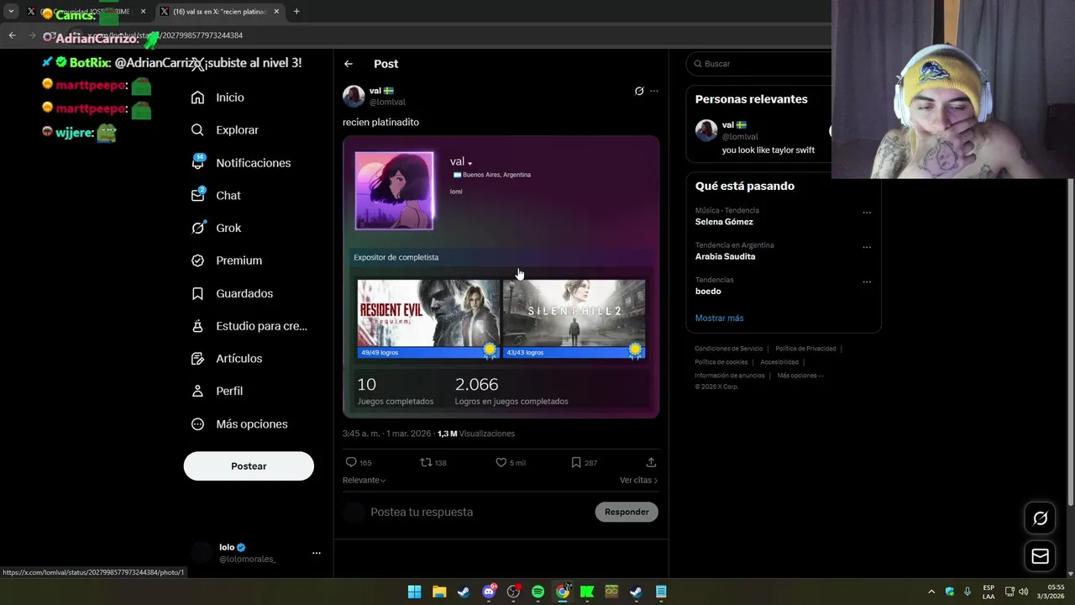Open the browser tab search dropdown

[x=11, y=12]
